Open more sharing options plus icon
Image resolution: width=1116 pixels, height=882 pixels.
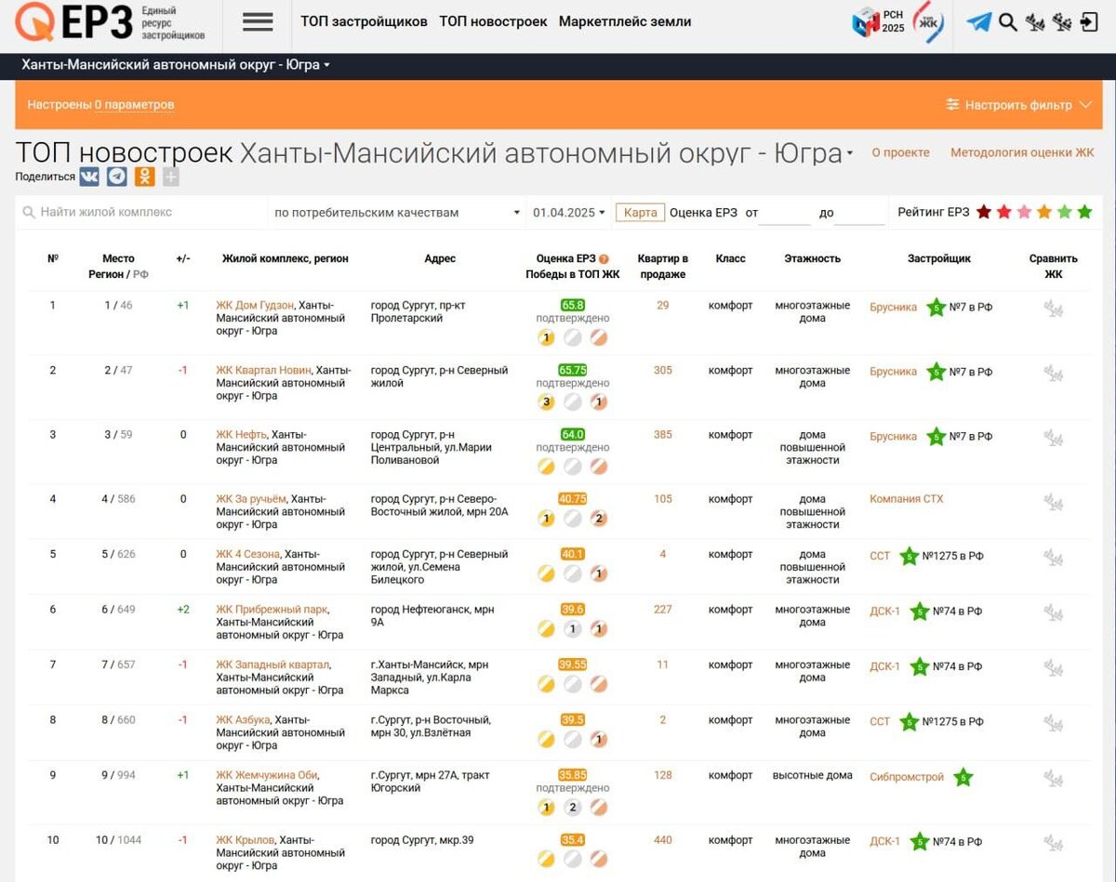(170, 178)
